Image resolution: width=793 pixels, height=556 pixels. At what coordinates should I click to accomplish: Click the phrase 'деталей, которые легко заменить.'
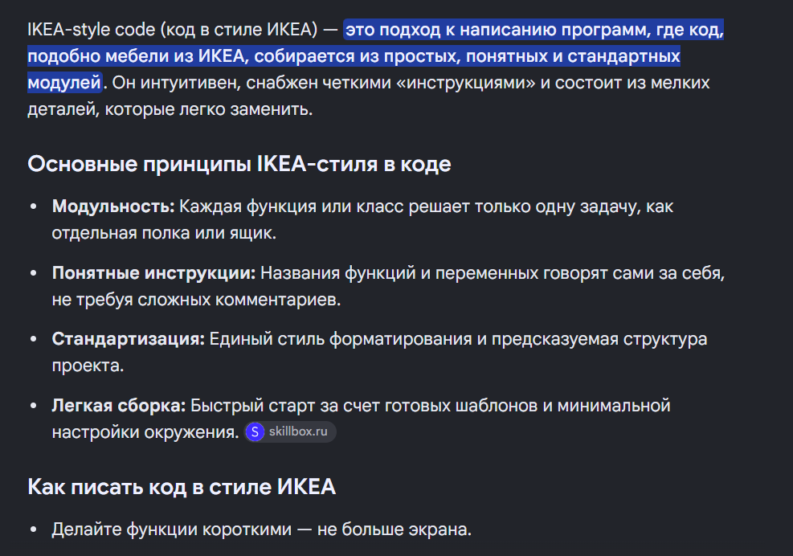tap(170, 109)
